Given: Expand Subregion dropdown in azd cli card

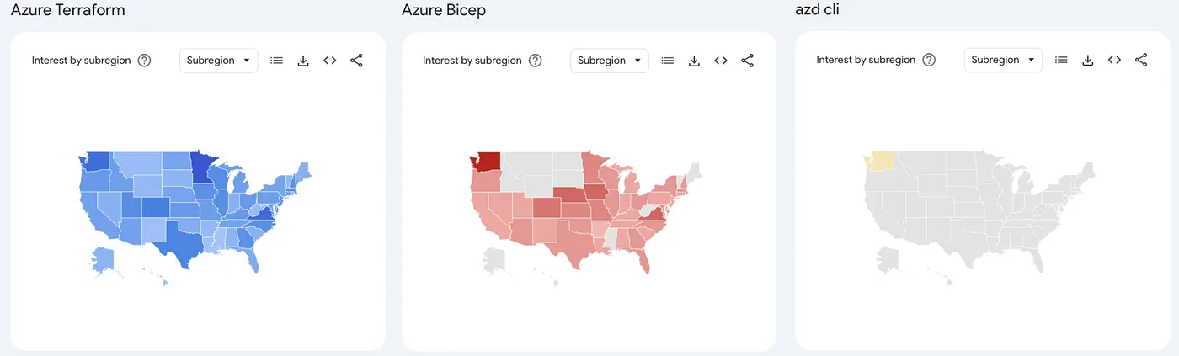Looking at the screenshot, I should [1003, 60].
